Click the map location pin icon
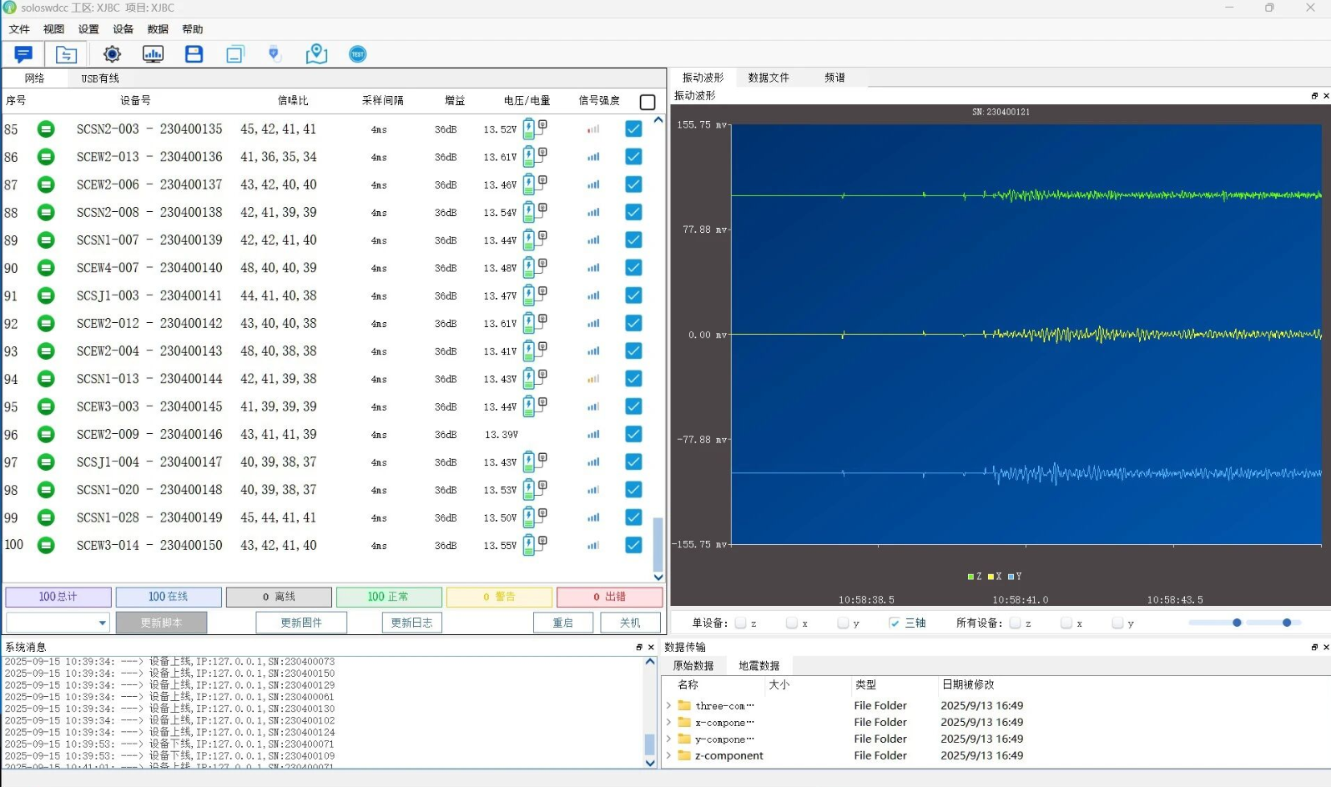The width and height of the screenshot is (1331, 787). click(316, 54)
